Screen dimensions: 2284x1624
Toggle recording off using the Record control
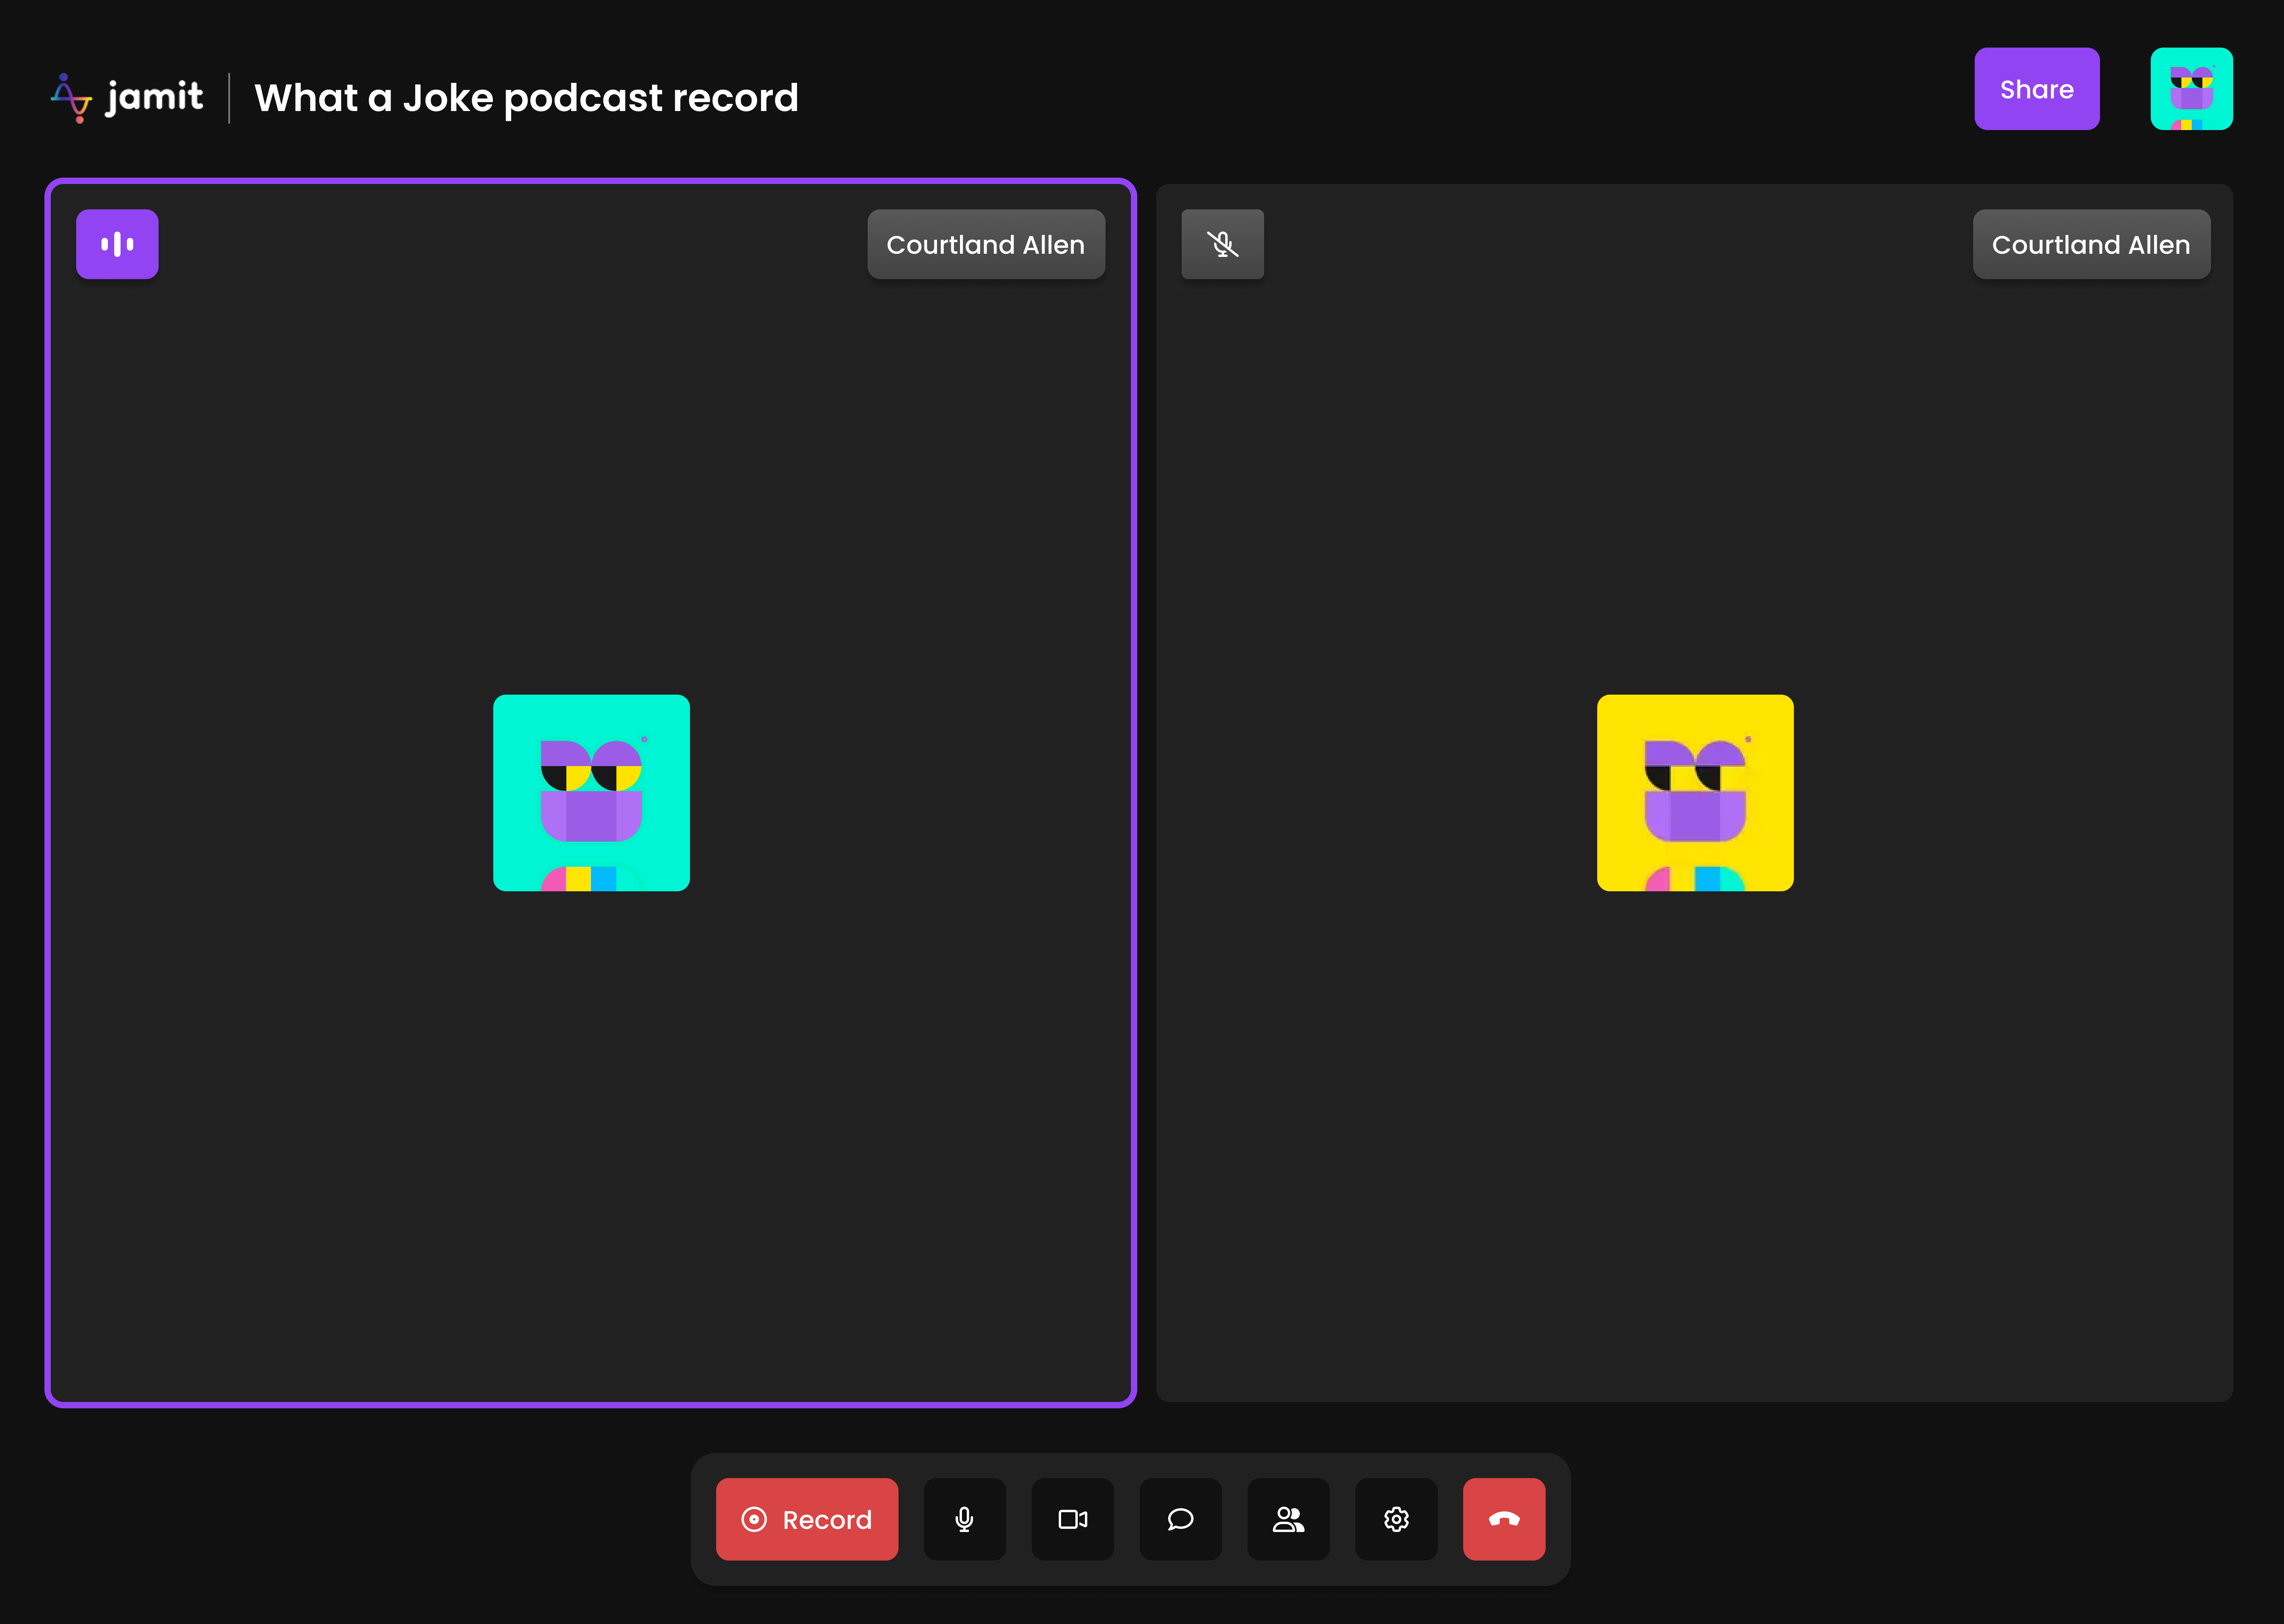806,1519
